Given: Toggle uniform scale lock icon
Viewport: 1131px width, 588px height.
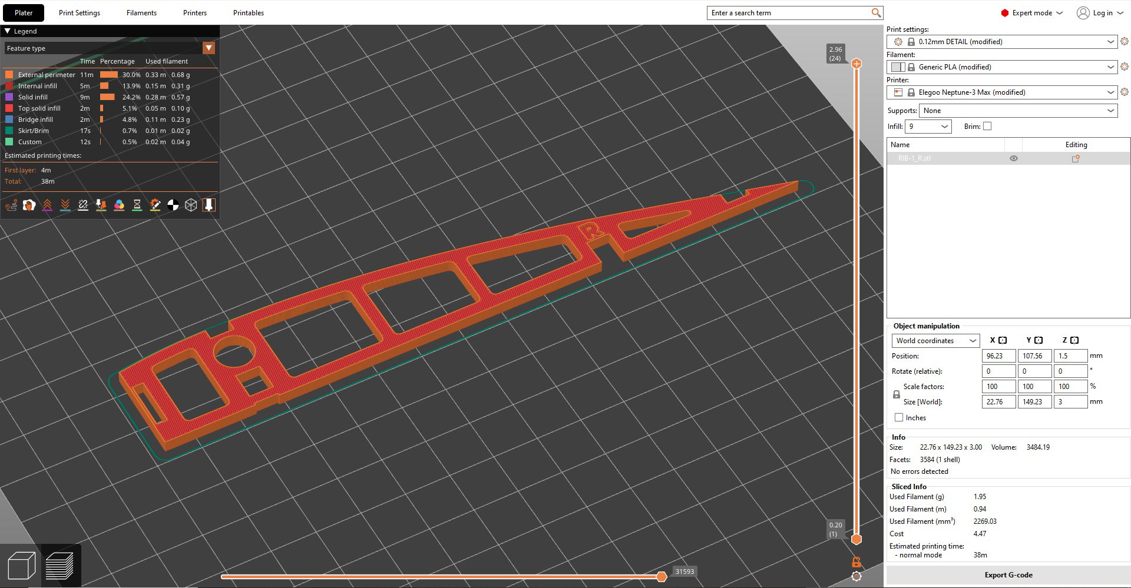Looking at the screenshot, I should point(897,394).
